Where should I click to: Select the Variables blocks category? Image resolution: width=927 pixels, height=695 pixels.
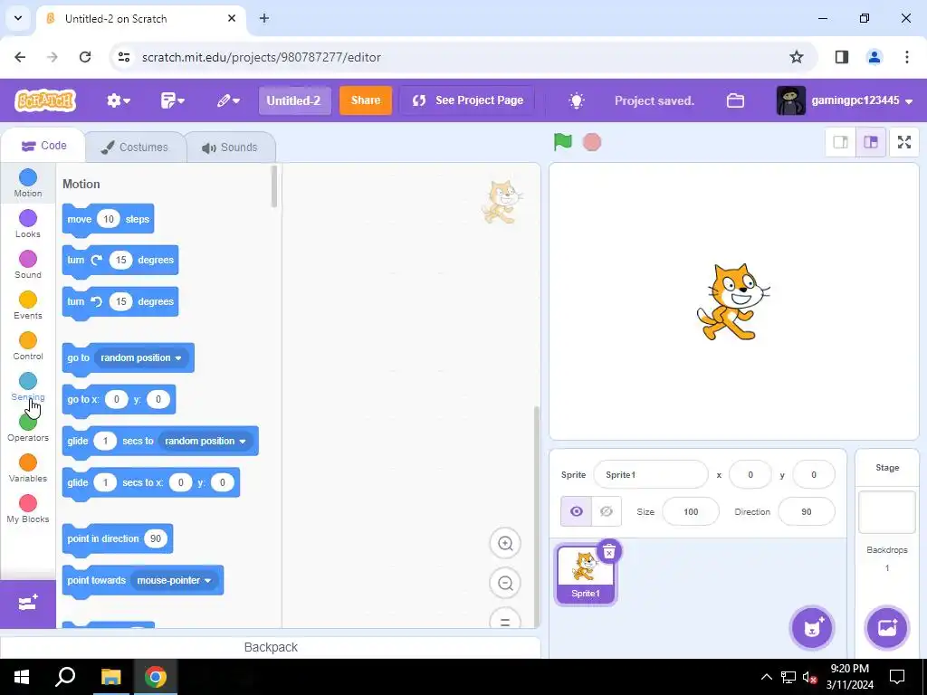click(28, 468)
